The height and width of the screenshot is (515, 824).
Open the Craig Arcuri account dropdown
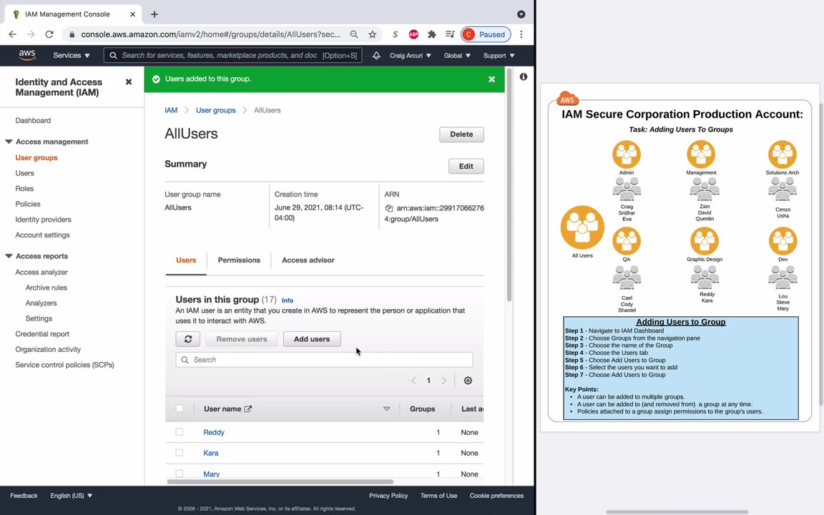pos(411,55)
